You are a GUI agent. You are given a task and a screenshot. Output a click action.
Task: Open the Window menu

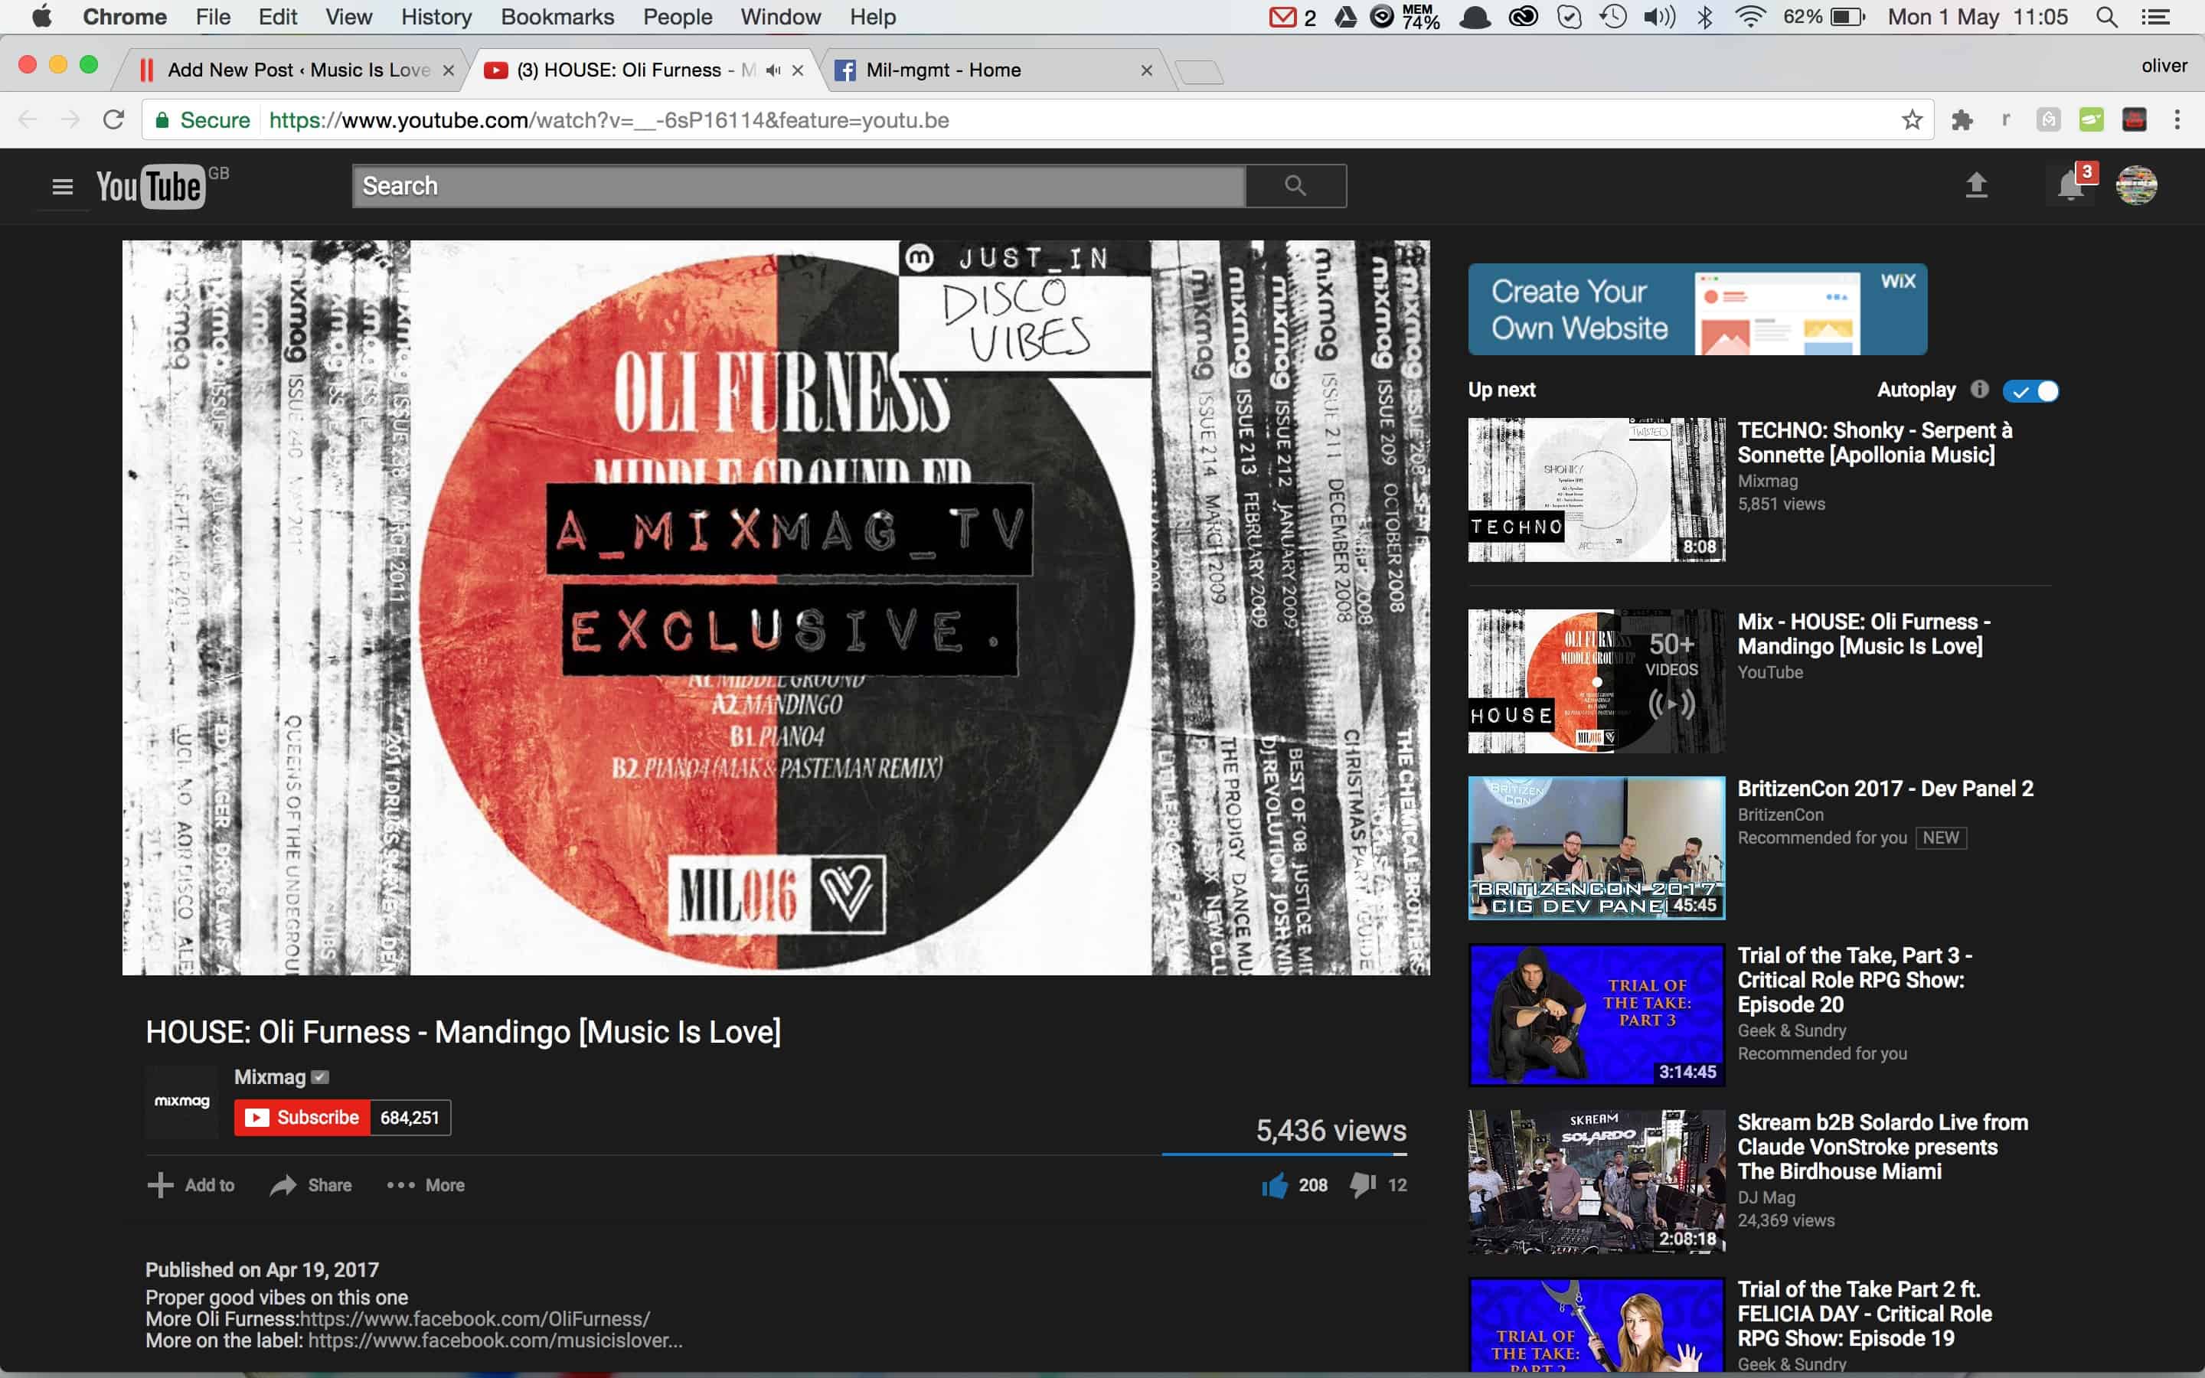point(781,16)
